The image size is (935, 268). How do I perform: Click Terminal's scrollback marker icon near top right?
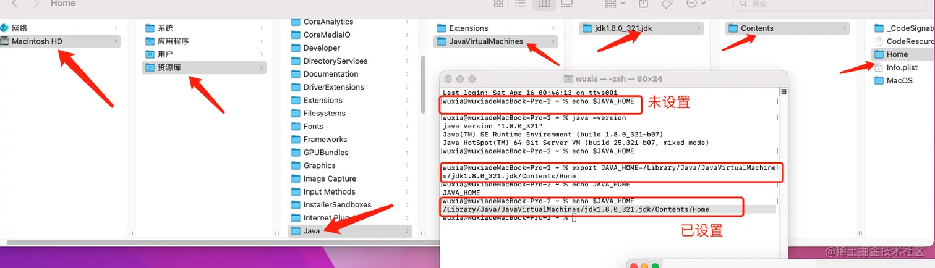click(x=783, y=92)
